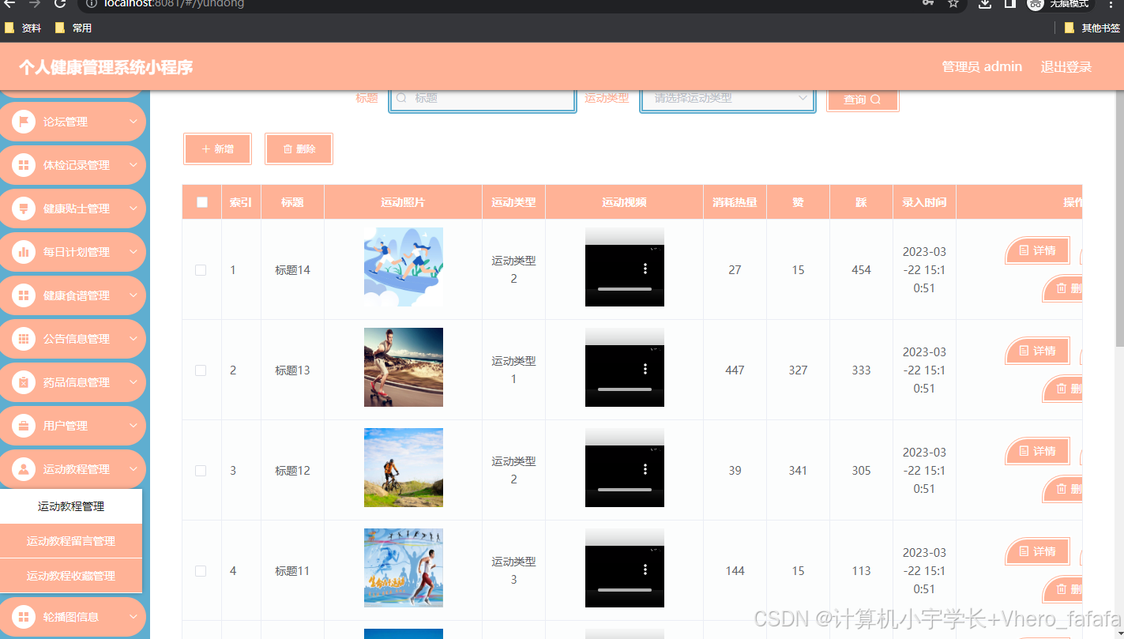Select 运动教程管理 submenu item
The width and height of the screenshot is (1124, 639).
coord(71,506)
